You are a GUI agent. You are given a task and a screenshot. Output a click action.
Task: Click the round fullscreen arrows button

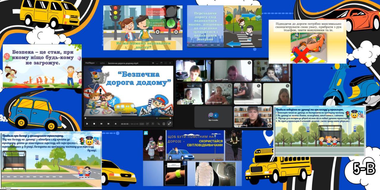(x=170, y=123)
